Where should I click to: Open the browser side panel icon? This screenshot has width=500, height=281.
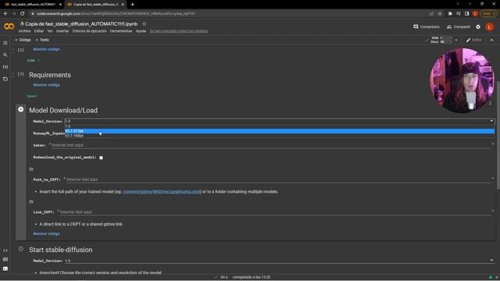point(466,14)
